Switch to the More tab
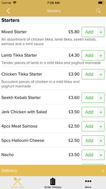Screen dimensions: 106x189 pyautogui.click(x=88, y=182)
